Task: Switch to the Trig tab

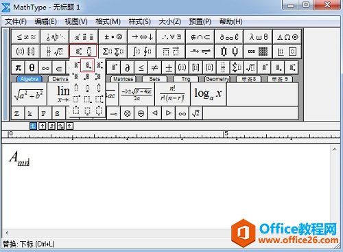Action: coord(186,79)
